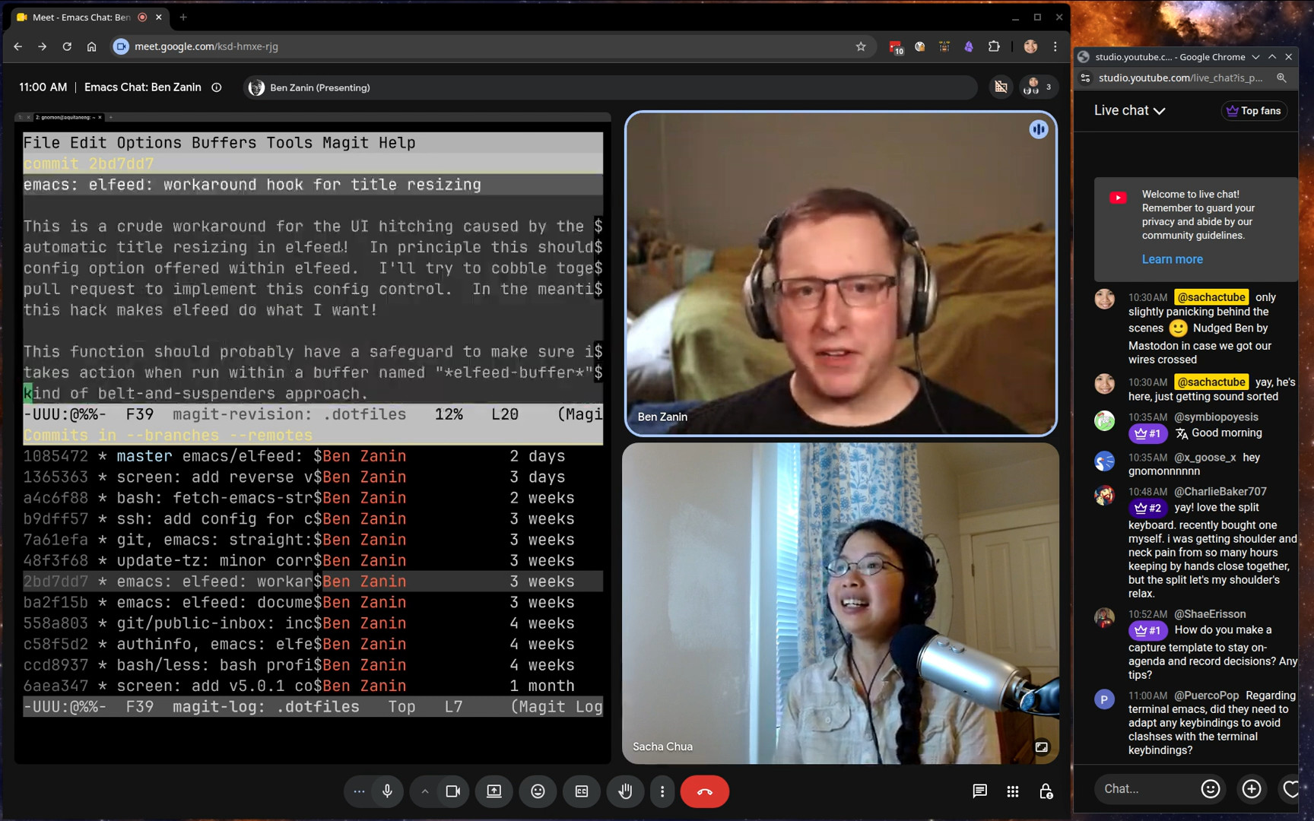
Task: Open site info in YouTube chat window
Action: point(1086,78)
